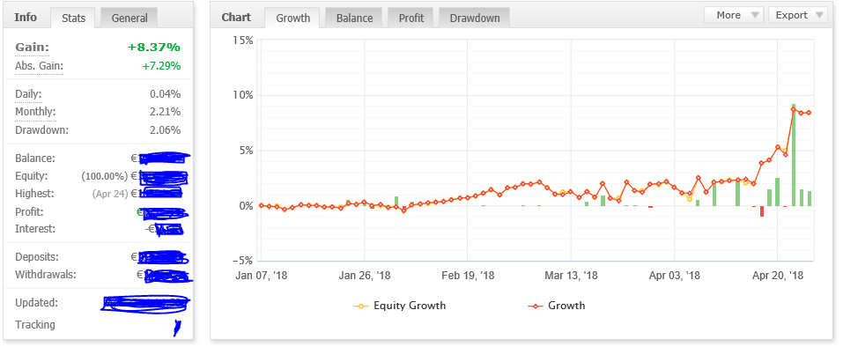843x347 pixels.
Task: Click the Deposits row label
Action: [37, 257]
